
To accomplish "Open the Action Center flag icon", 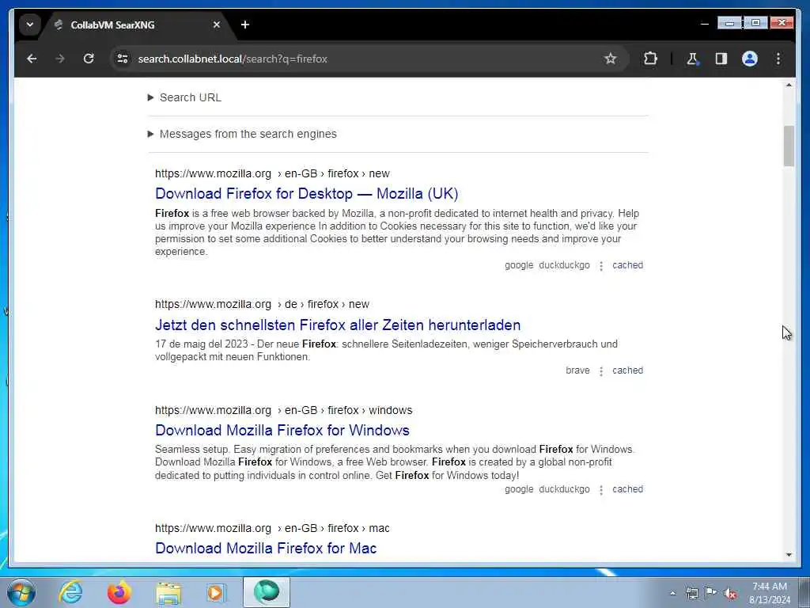I will (711, 593).
